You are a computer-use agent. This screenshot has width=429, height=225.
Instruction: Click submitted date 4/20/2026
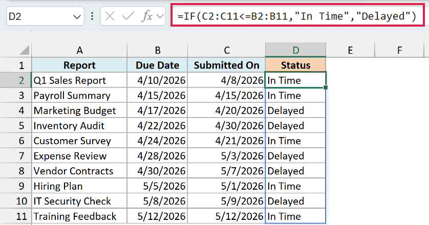coord(227,110)
